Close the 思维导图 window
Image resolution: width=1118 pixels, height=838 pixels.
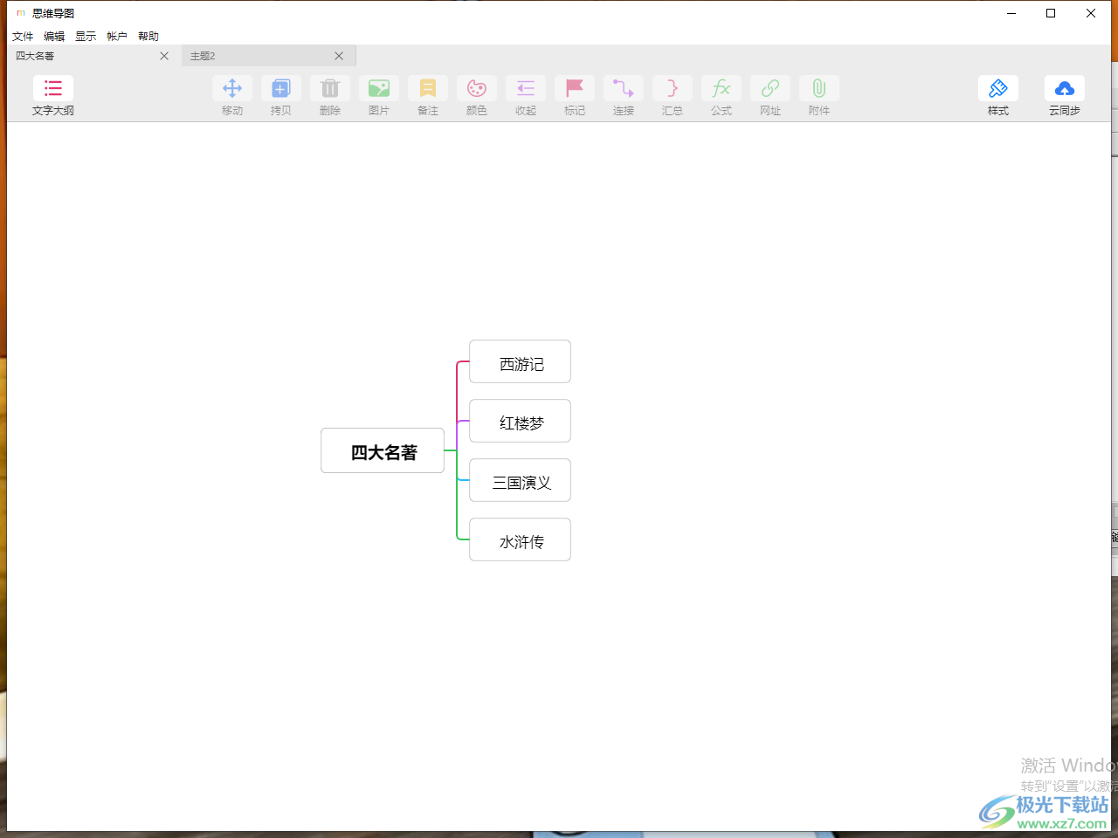1091,13
